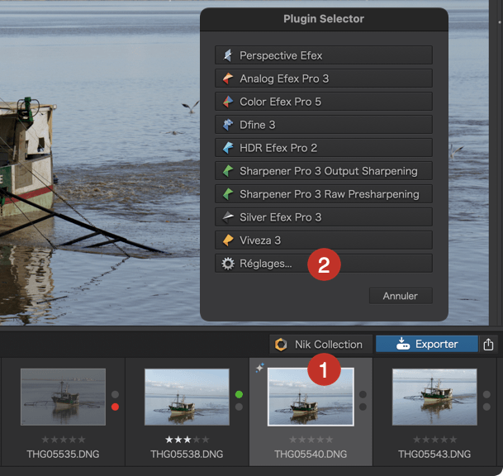Click the sparkle icon on THG05540 thumbnail
This screenshot has width=503, height=476.
point(260,367)
